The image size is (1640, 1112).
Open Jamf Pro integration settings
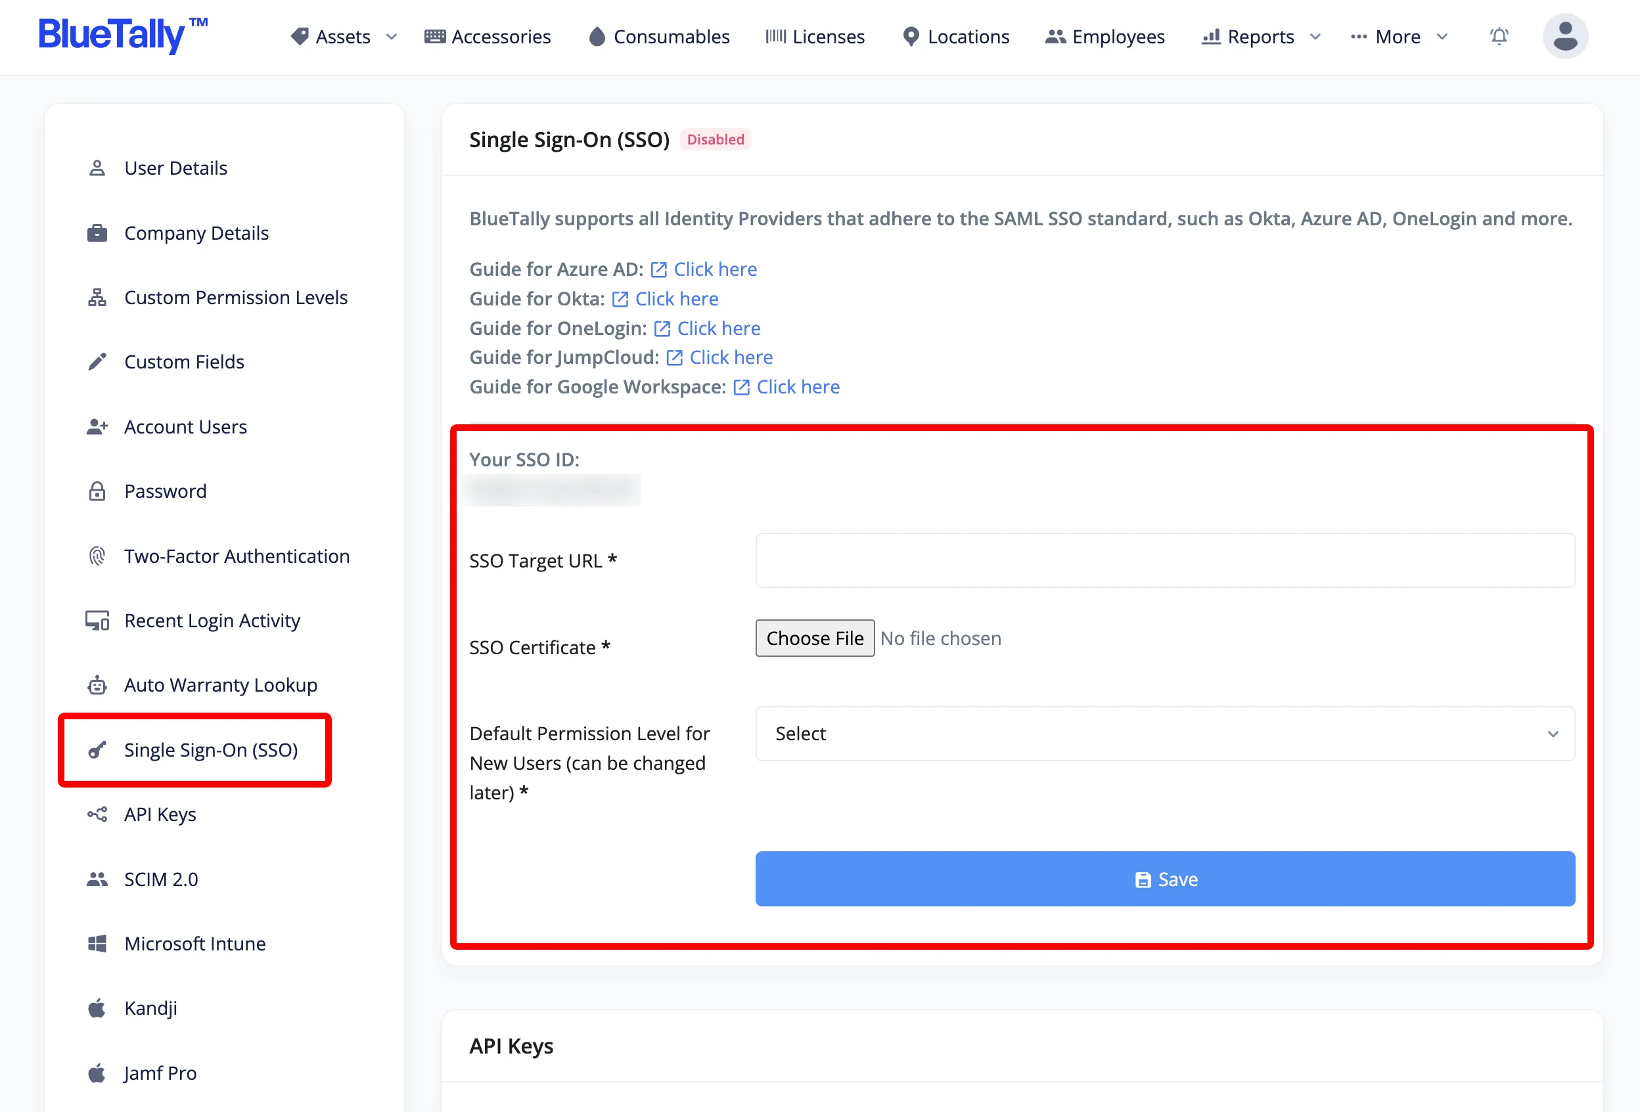click(x=161, y=1073)
